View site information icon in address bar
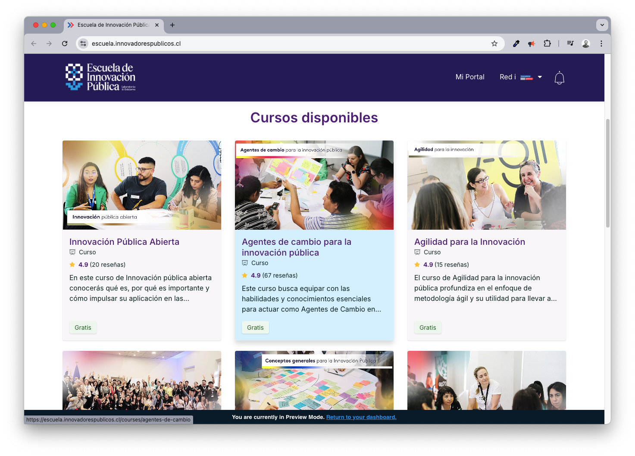 (x=84, y=44)
